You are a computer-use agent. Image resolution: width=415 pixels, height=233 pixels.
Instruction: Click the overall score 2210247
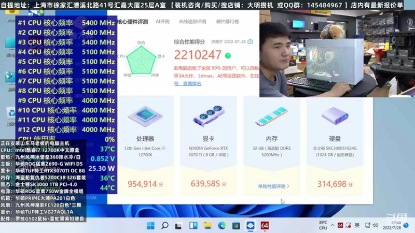point(198,55)
